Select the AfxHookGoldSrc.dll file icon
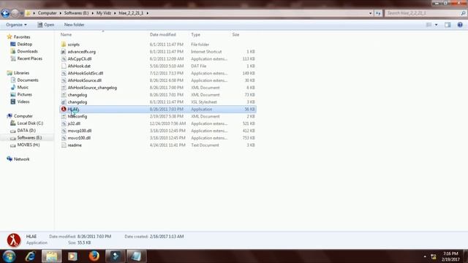 [x=64, y=73]
